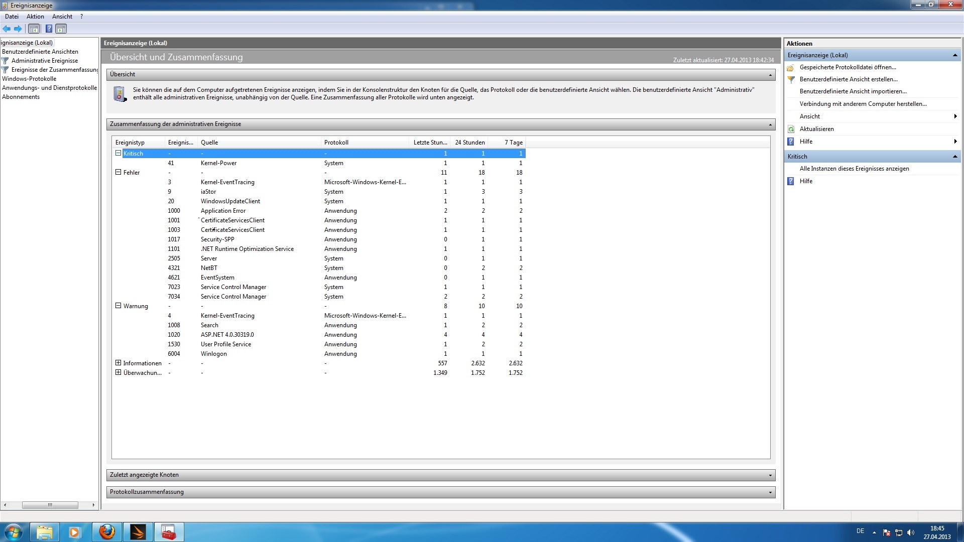The height and width of the screenshot is (542, 964).
Task: Open saved log file folder icon
Action: click(791, 68)
